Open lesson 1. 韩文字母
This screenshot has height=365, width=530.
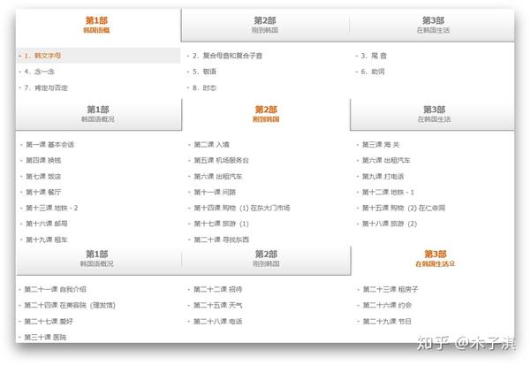click(x=98, y=56)
